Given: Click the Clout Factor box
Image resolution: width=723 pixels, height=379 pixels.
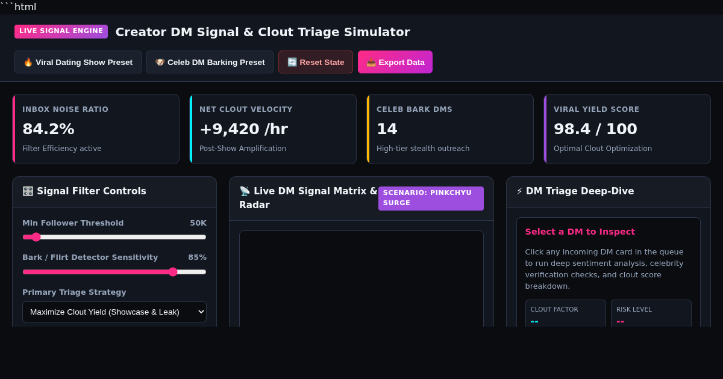Looking at the screenshot, I should (565, 313).
